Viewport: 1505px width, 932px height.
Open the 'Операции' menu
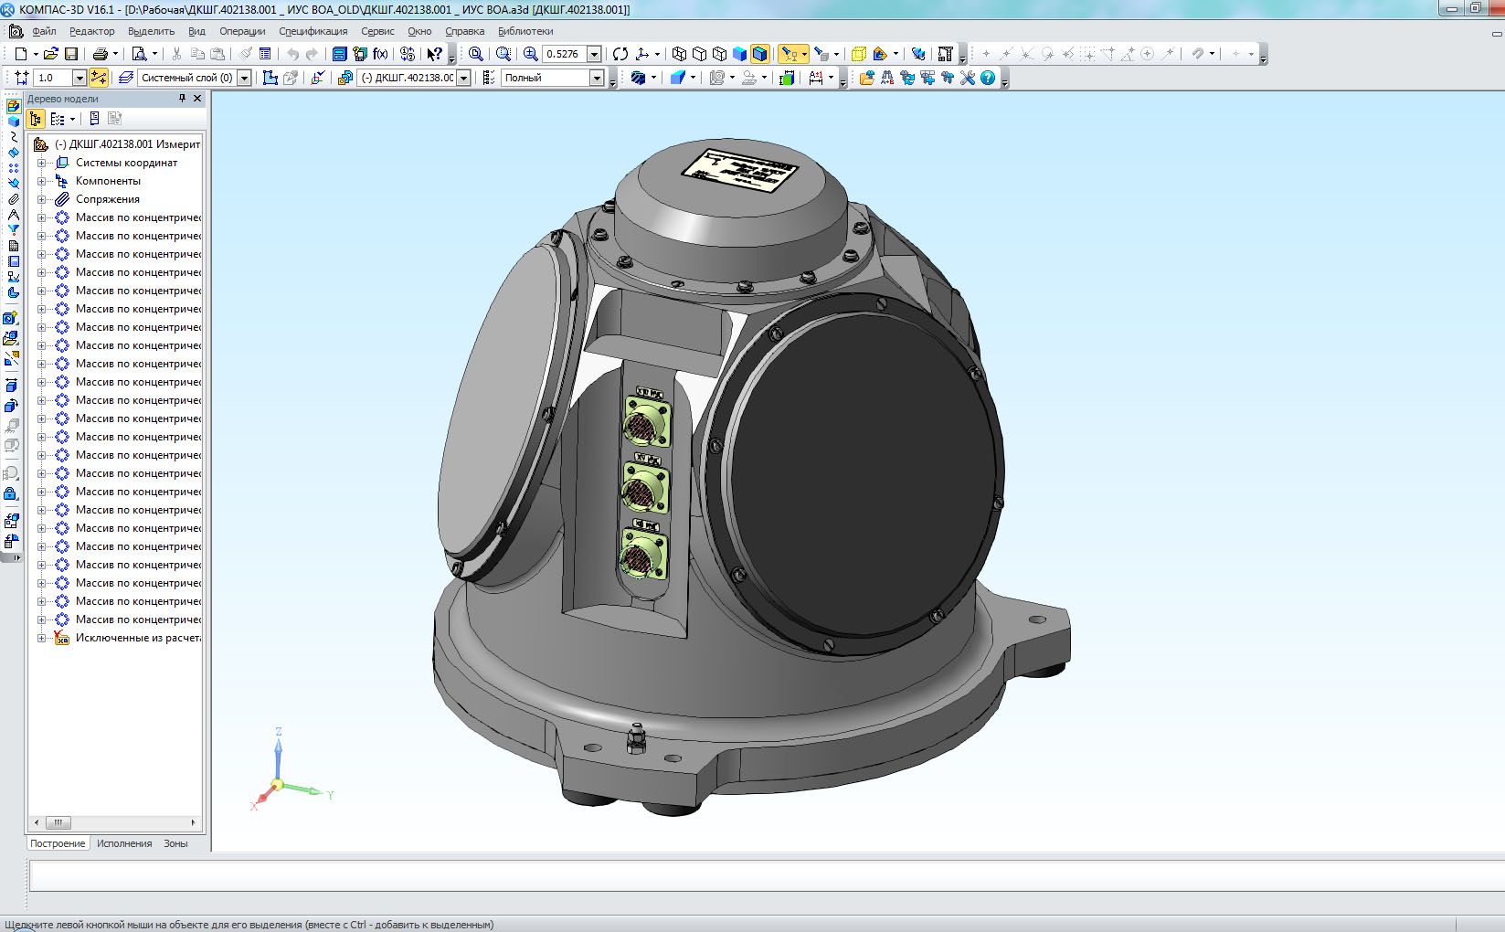point(242,31)
